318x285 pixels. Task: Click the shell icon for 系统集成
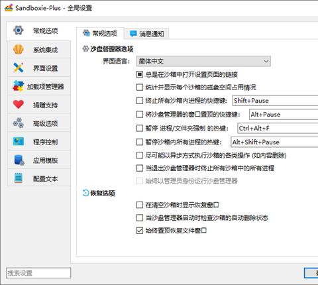point(19,50)
